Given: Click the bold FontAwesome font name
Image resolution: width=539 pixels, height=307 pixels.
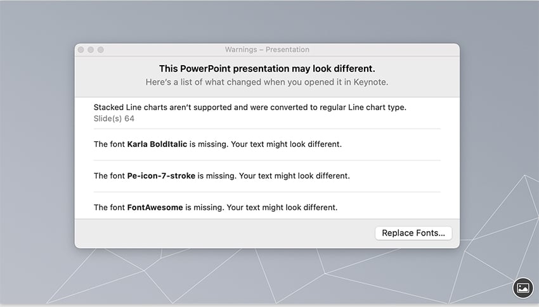Looking at the screenshot, I should [x=155, y=207].
